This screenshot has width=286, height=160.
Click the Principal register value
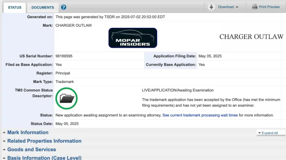click(63, 73)
